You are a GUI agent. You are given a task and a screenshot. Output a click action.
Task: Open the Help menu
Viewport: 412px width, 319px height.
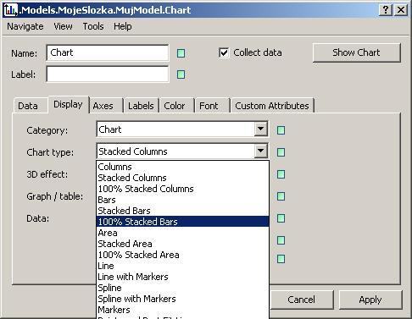[123, 26]
